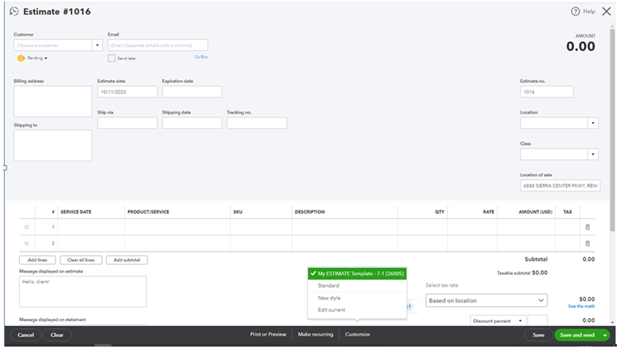Click the Billing address box
This screenshot has width=619, height=348.
pos(53,101)
